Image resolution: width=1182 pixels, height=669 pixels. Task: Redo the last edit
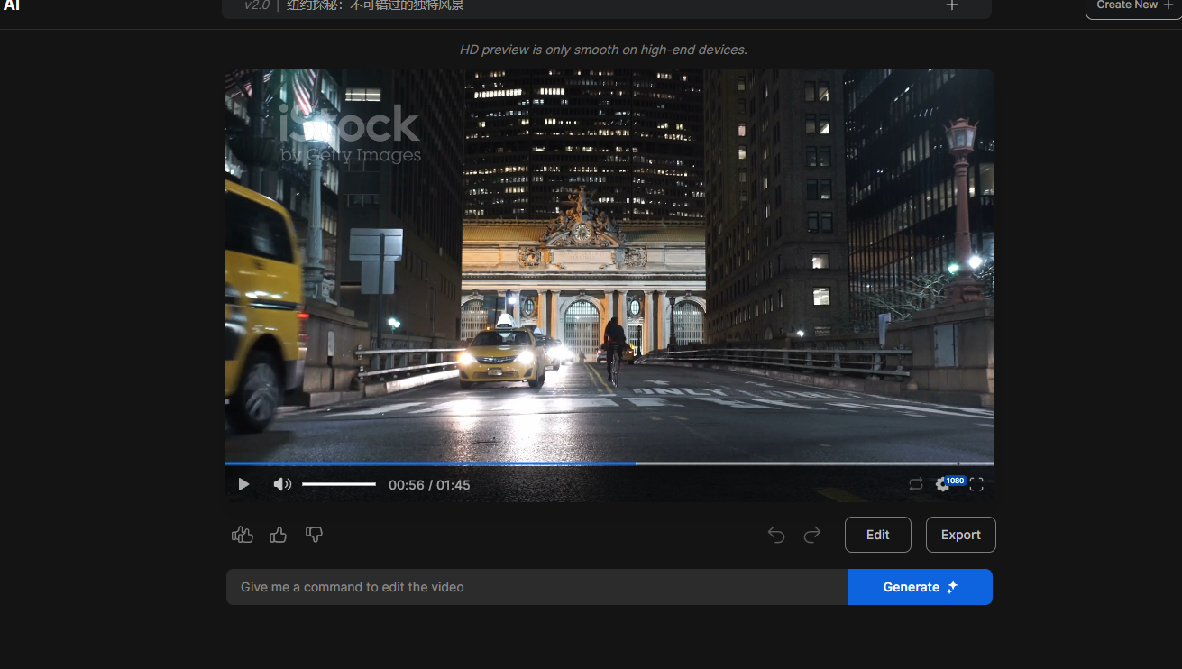pyautogui.click(x=812, y=535)
